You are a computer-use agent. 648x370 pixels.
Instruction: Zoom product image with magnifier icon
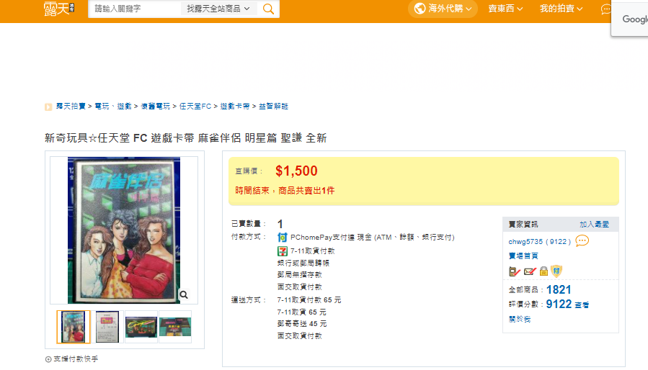click(184, 294)
